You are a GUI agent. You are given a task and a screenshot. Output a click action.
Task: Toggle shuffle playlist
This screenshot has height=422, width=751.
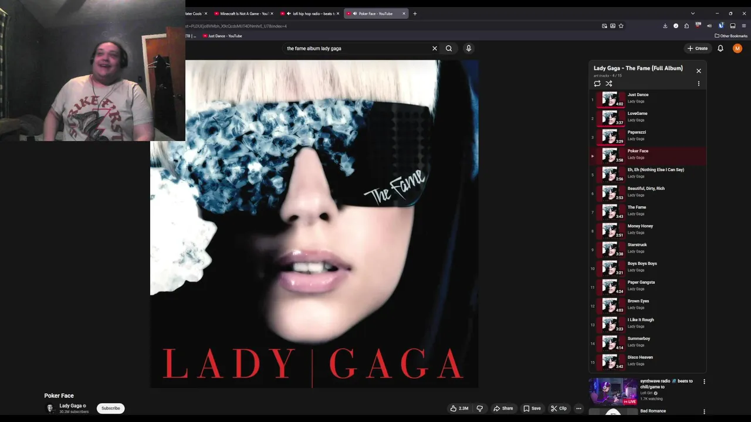click(x=609, y=84)
